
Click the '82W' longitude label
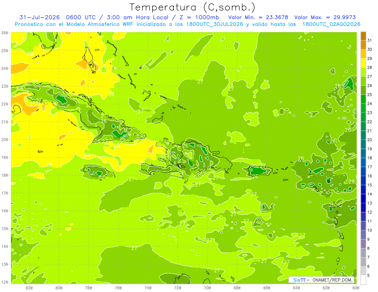click(29, 288)
